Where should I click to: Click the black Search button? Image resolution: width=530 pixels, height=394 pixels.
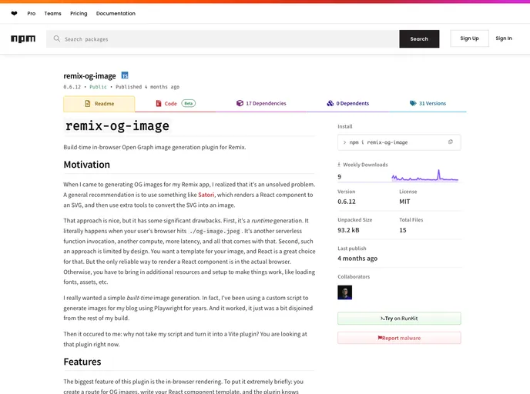coord(419,38)
